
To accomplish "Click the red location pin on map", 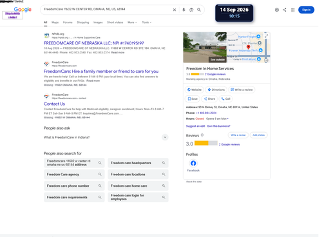I will click(249, 47).
